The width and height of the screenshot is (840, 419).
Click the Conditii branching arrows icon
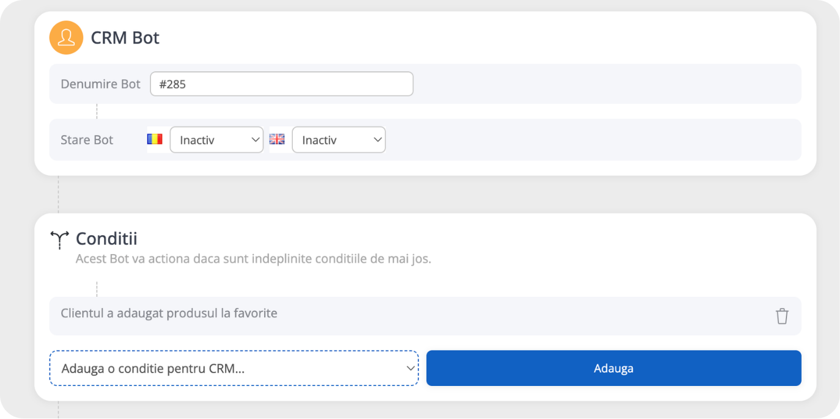(x=59, y=240)
